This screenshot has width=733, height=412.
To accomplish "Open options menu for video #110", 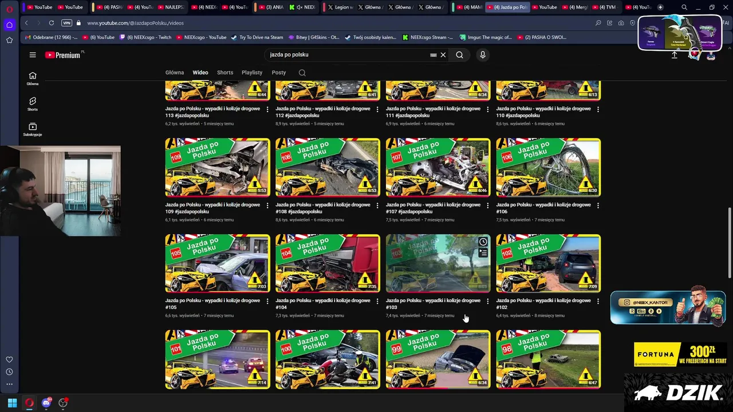I will (598, 109).
